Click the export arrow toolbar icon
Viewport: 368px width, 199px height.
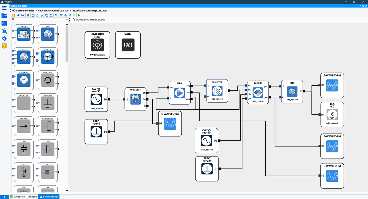[x=23, y=15]
